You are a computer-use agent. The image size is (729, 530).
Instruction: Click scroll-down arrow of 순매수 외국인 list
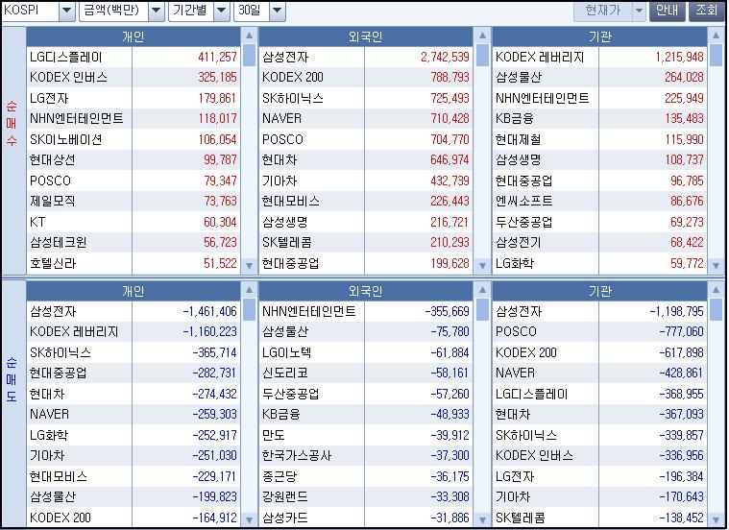[x=482, y=265]
